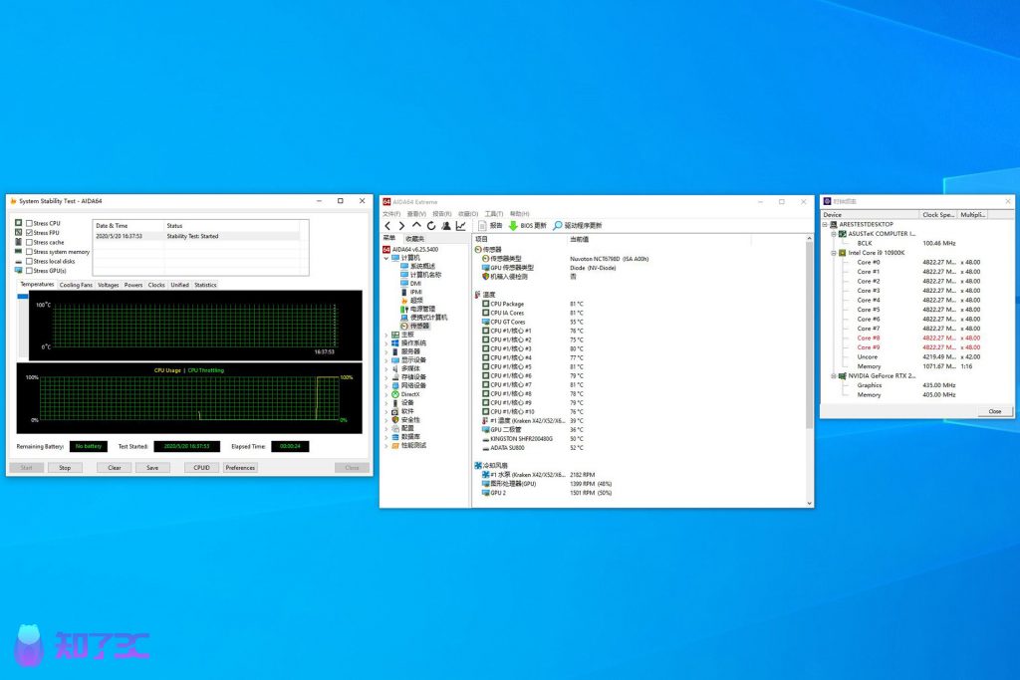Click the CPU Package temperature row
Screen dimensions: 1020x680
click(533, 304)
